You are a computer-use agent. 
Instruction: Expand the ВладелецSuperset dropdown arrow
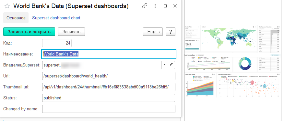click(x=164, y=65)
